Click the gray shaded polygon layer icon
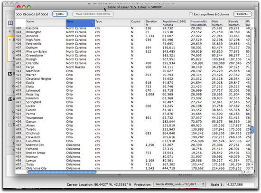Screen dimensions: 261x193 [10, 99]
